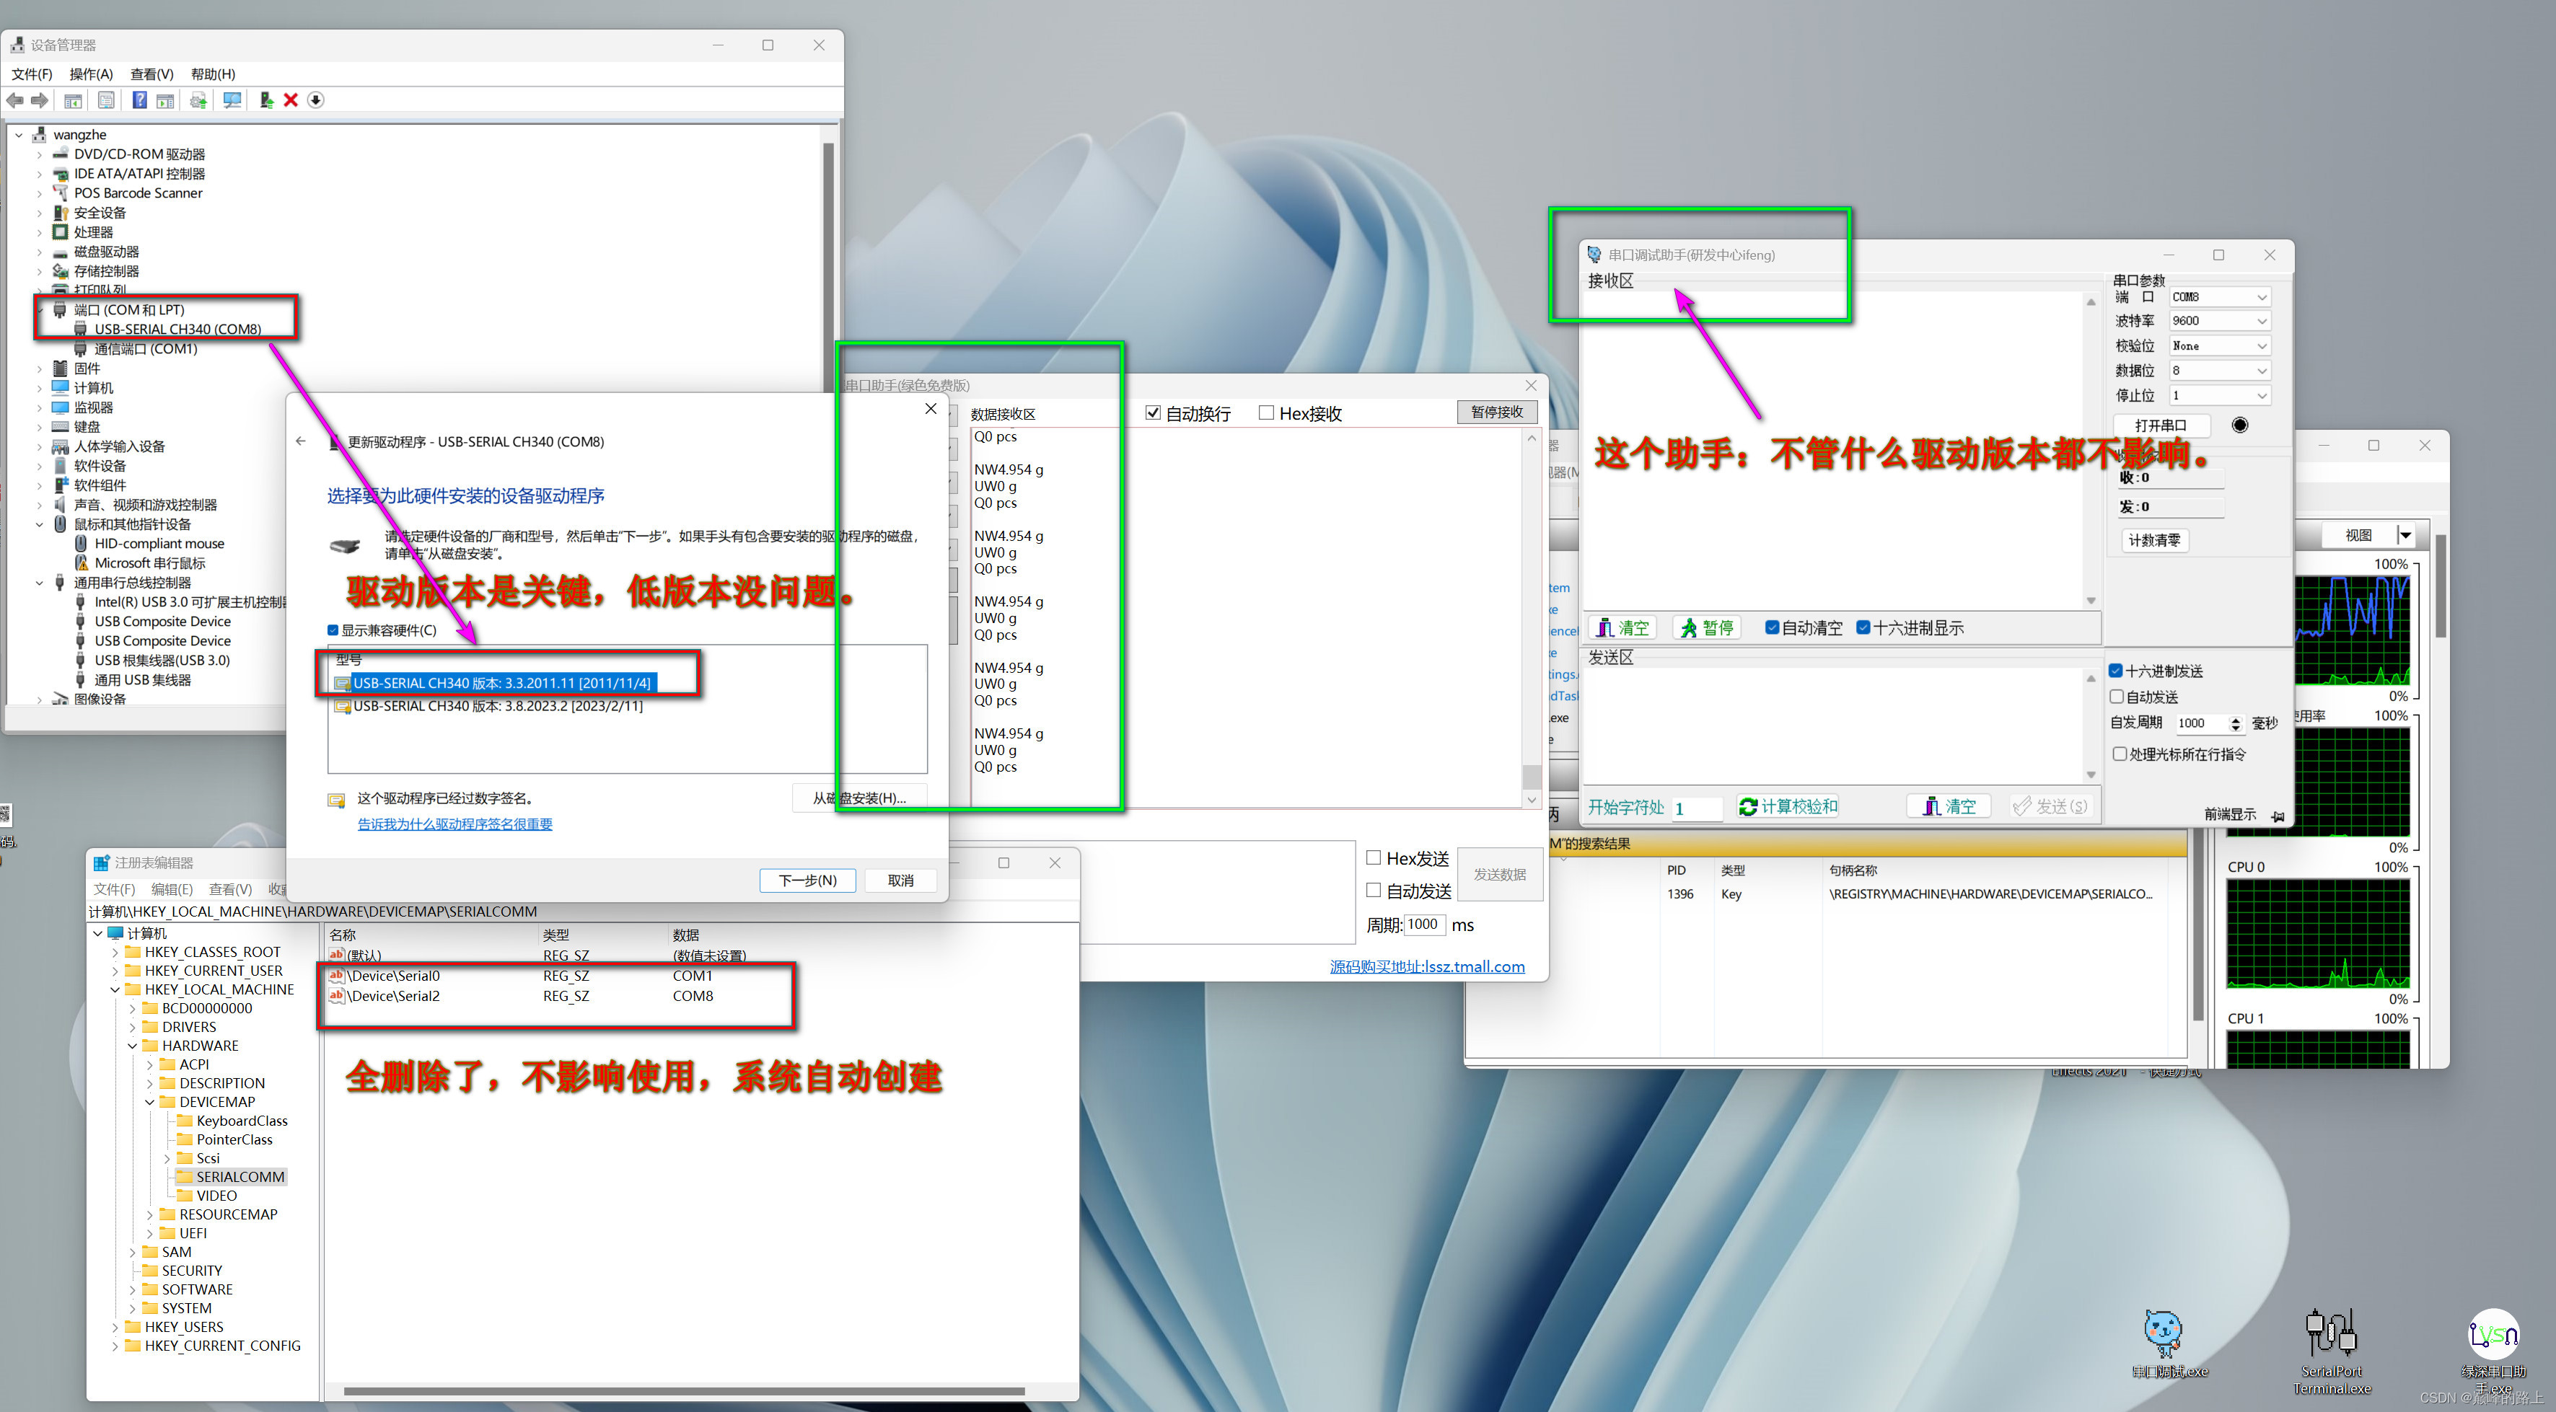Click Device Manager's vertical scrollbar

828,268
